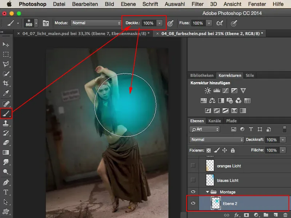This screenshot has height=218, width=291.
Task: Select the Type tool
Action: coord(6,192)
